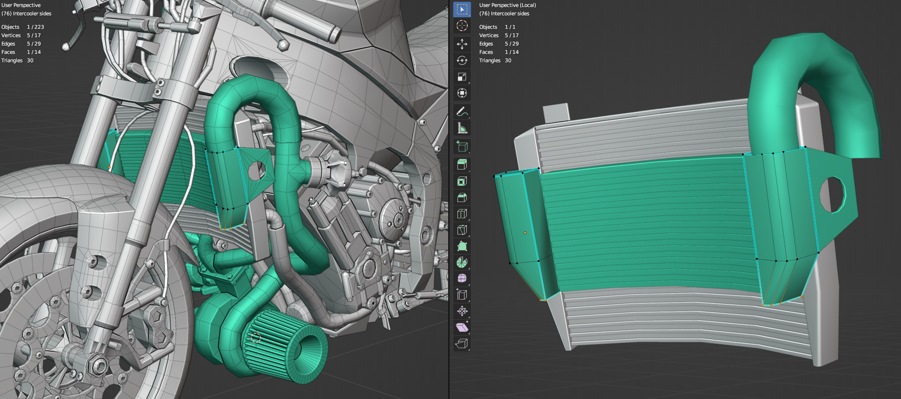Activate the Bevel tool
Image resolution: width=901 pixels, height=399 pixels.
click(462, 197)
